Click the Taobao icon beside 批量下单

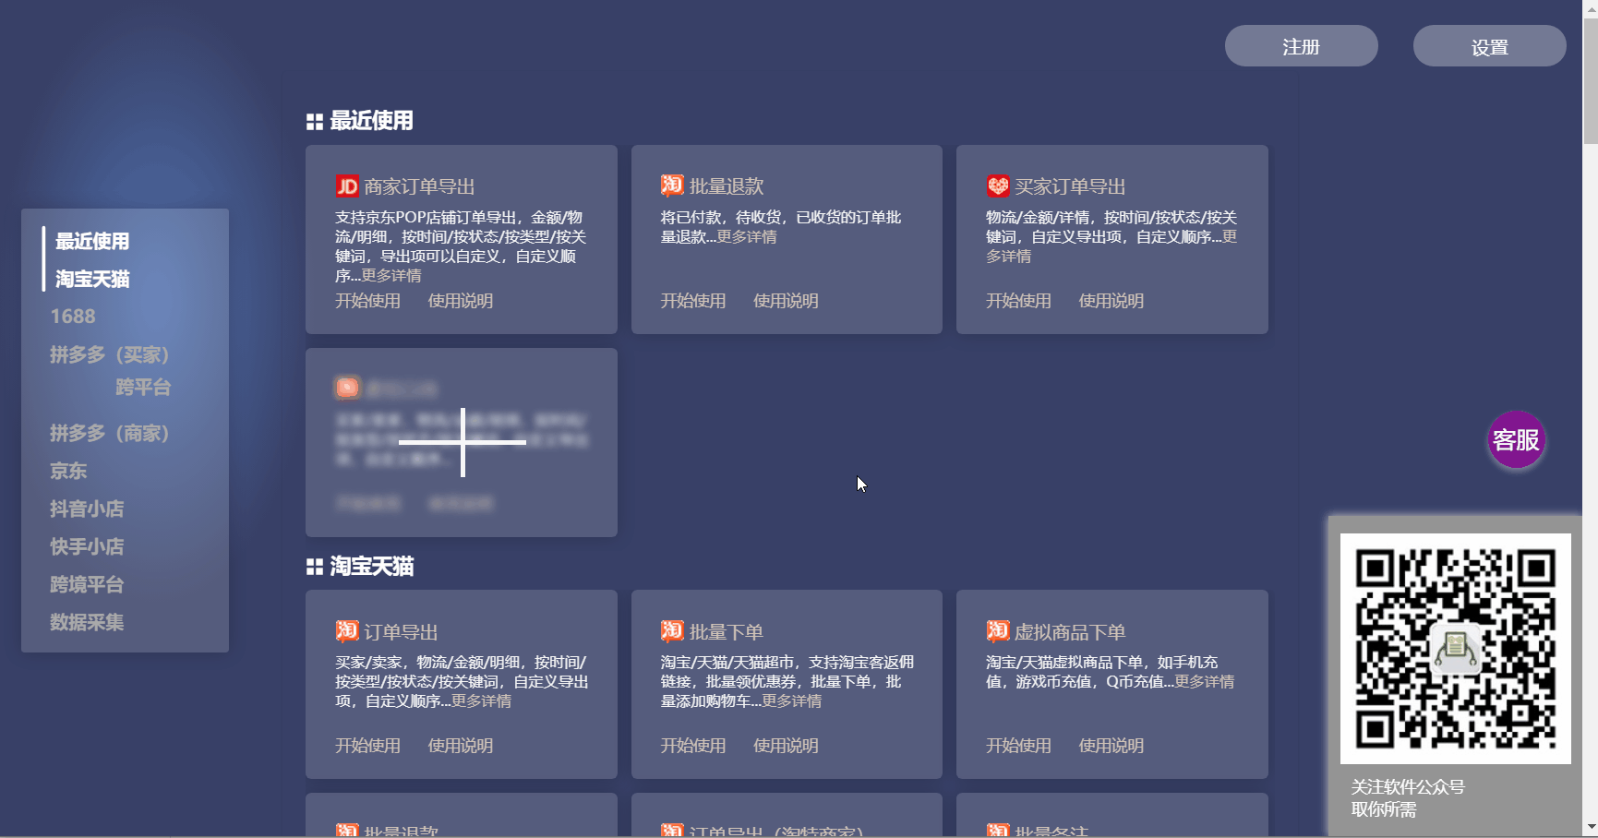click(672, 631)
